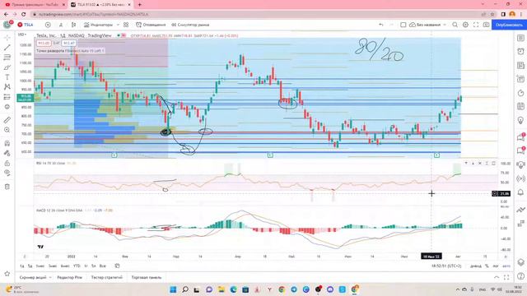Click the trash remove drawings icon
The height and width of the screenshot is (296, 527).
coord(7,187)
